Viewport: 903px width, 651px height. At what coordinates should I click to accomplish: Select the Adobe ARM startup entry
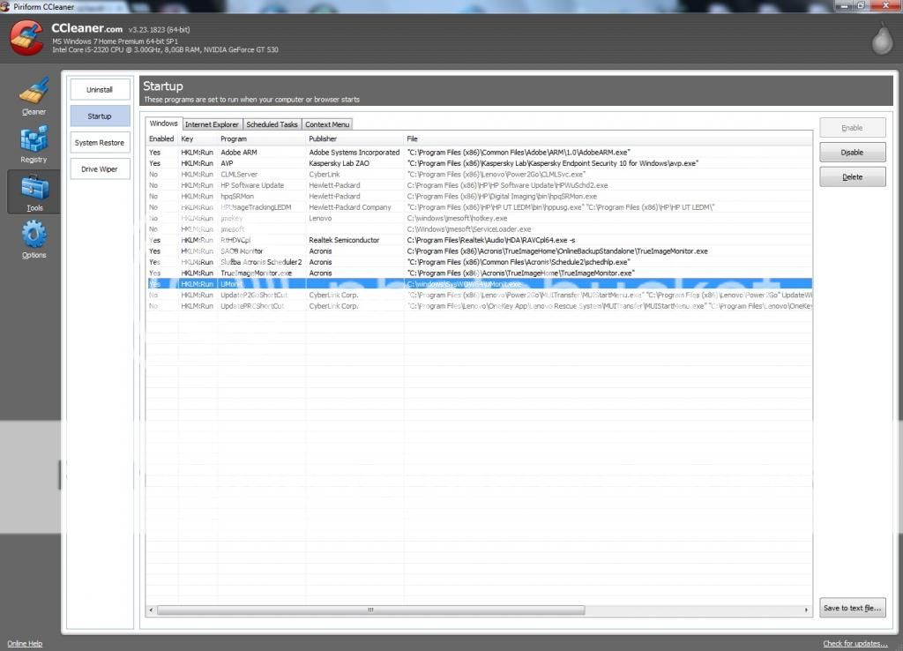(479, 153)
